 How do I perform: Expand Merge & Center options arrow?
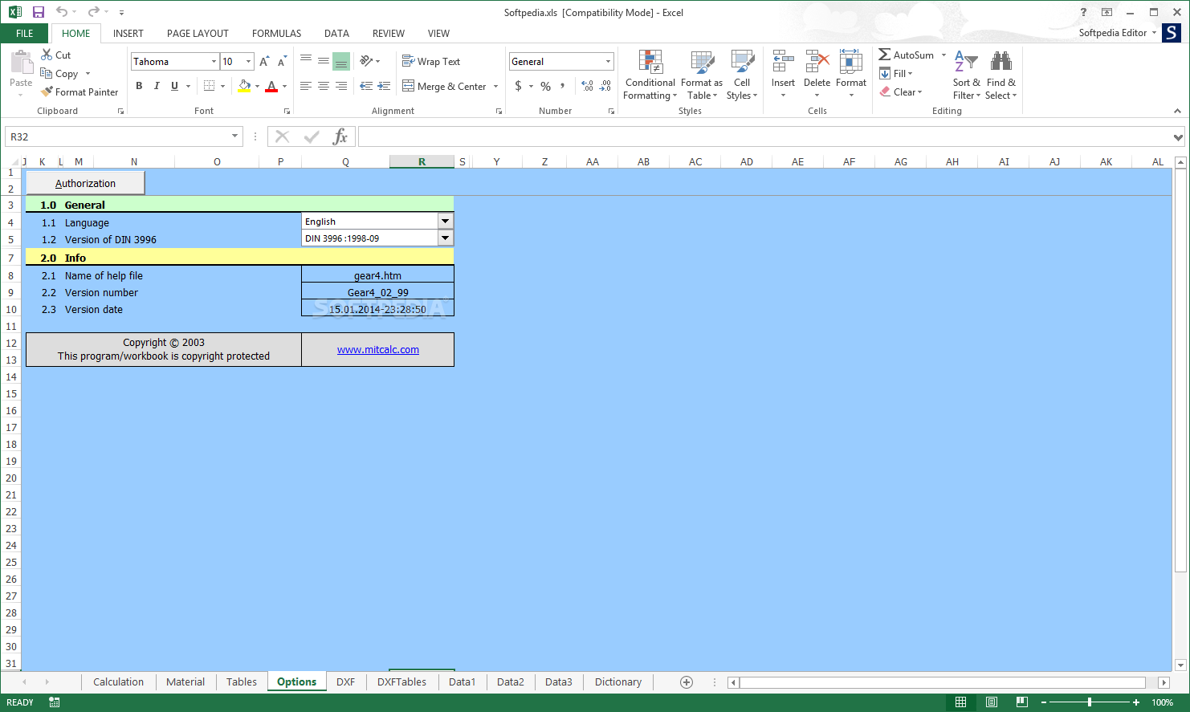point(495,86)
